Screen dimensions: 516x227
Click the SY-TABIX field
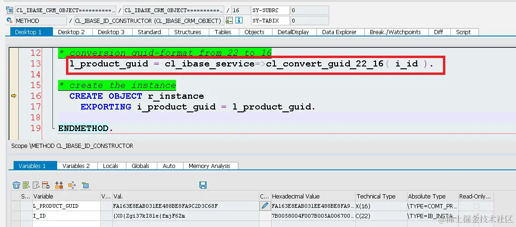pos(270,21)
